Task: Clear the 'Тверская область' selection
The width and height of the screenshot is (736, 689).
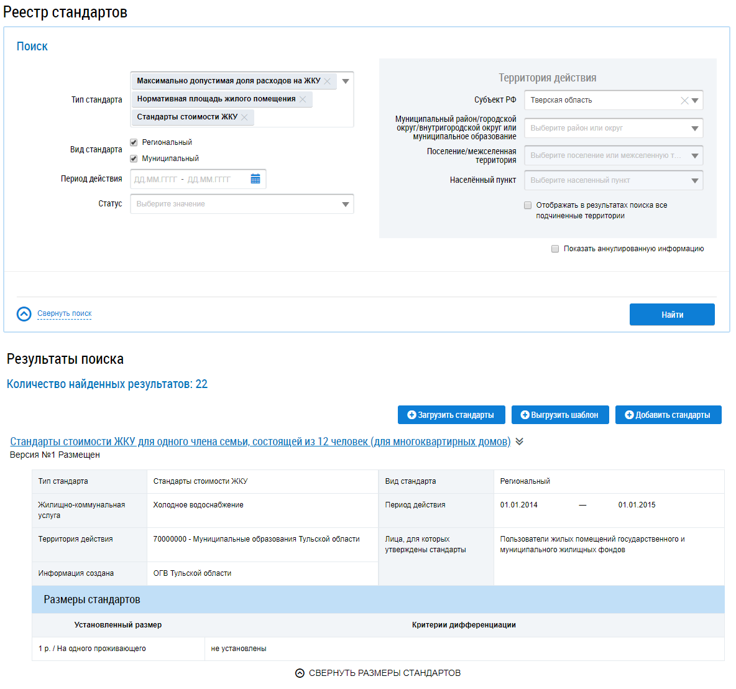Action: (x=684, y=101)
